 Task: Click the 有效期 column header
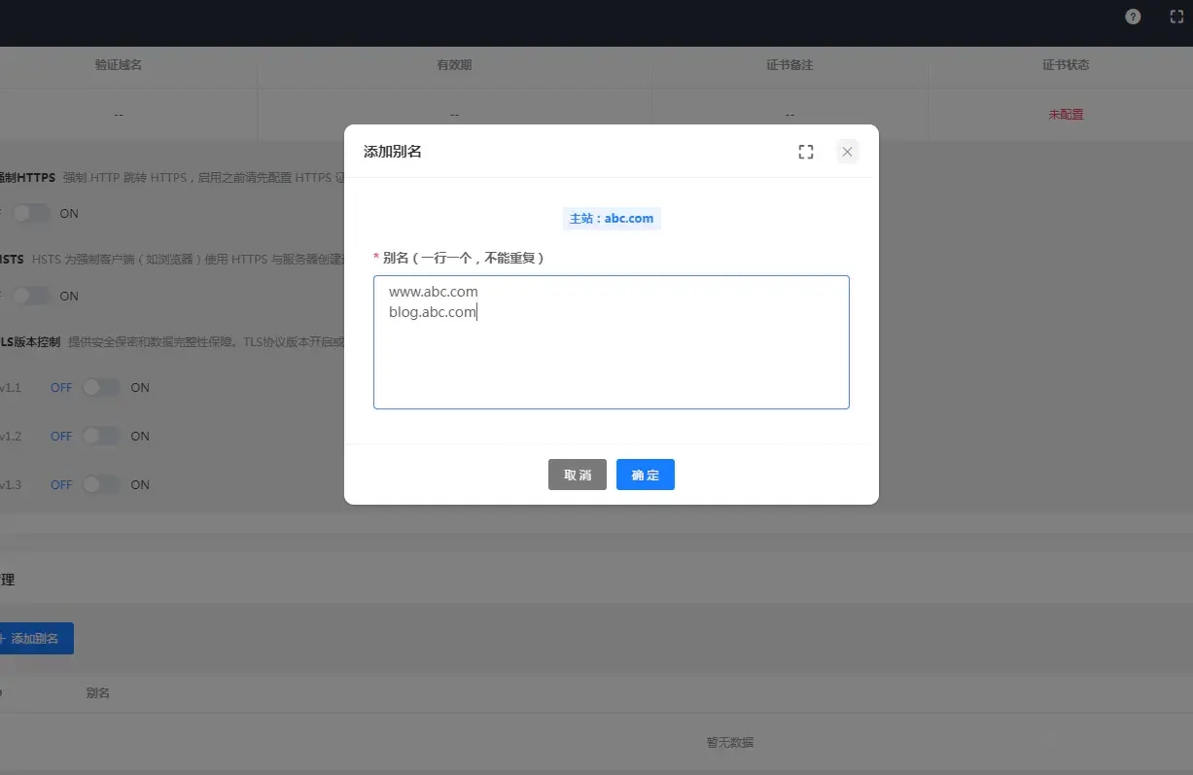pyautogui.click(x=454, y=65)
